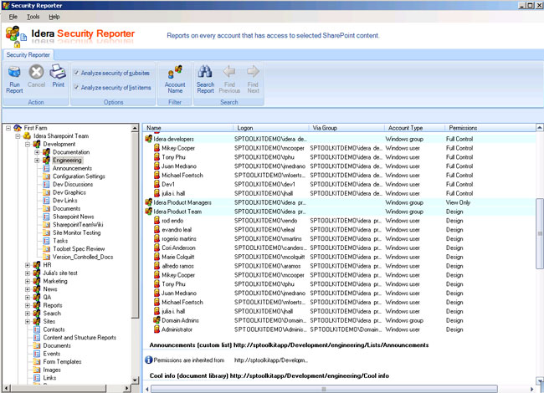The image size is (544, 393).
Task: Collapse the Idera Sharepoint Team node
Action: [18, 135]
